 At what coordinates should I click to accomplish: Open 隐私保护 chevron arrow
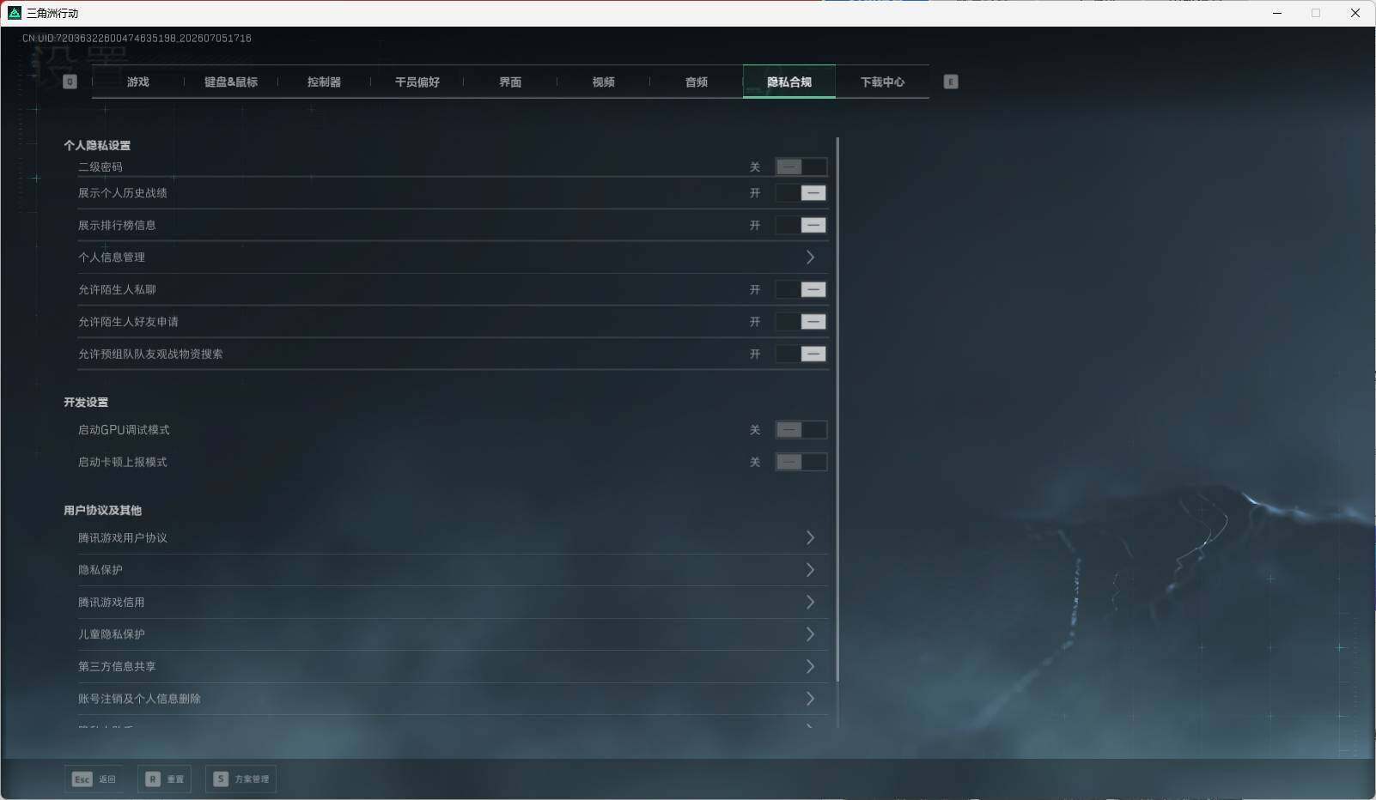[x=810, y=570]
